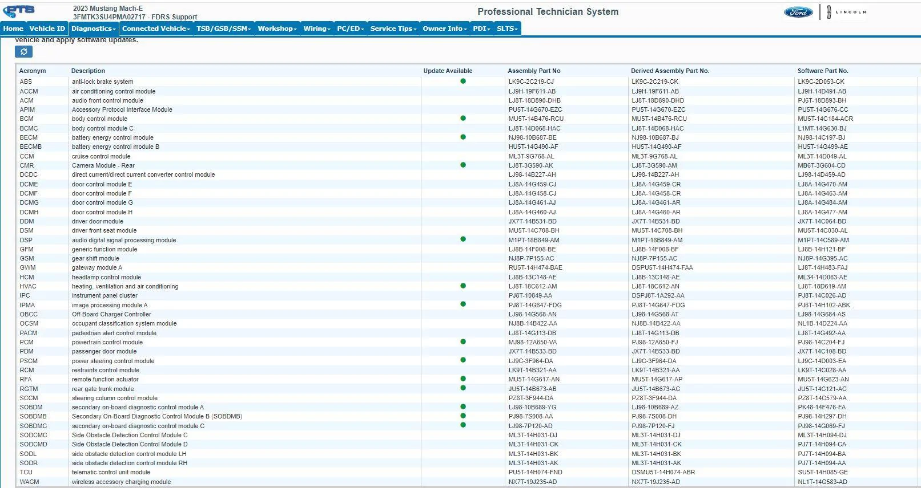Viewport: 921px width, 488px height.
Task: Click 'pedestrian alert control module' description
Action: (x=114, y=334)
